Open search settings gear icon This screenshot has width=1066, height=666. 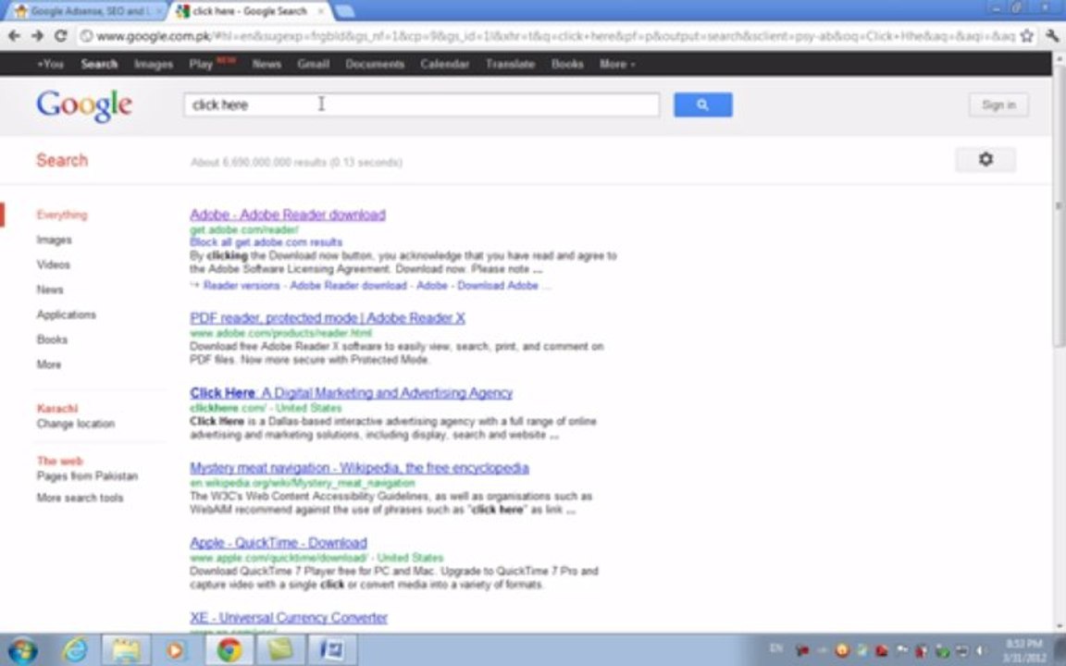coord(985,159)
